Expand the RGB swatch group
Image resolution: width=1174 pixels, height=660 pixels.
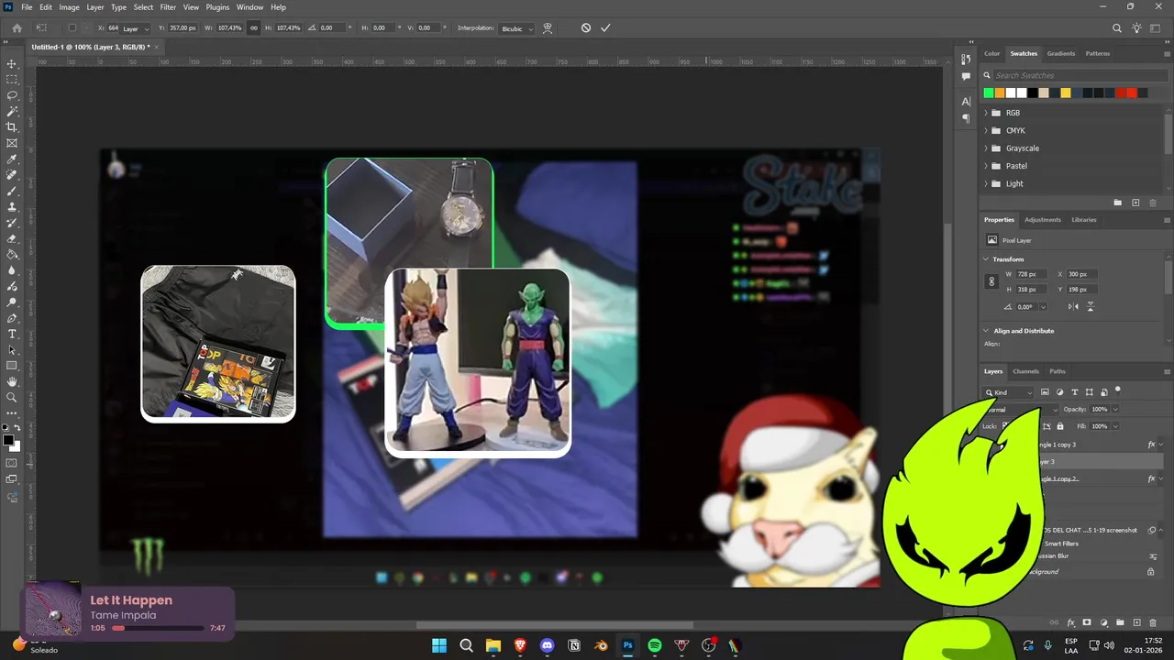986,113
